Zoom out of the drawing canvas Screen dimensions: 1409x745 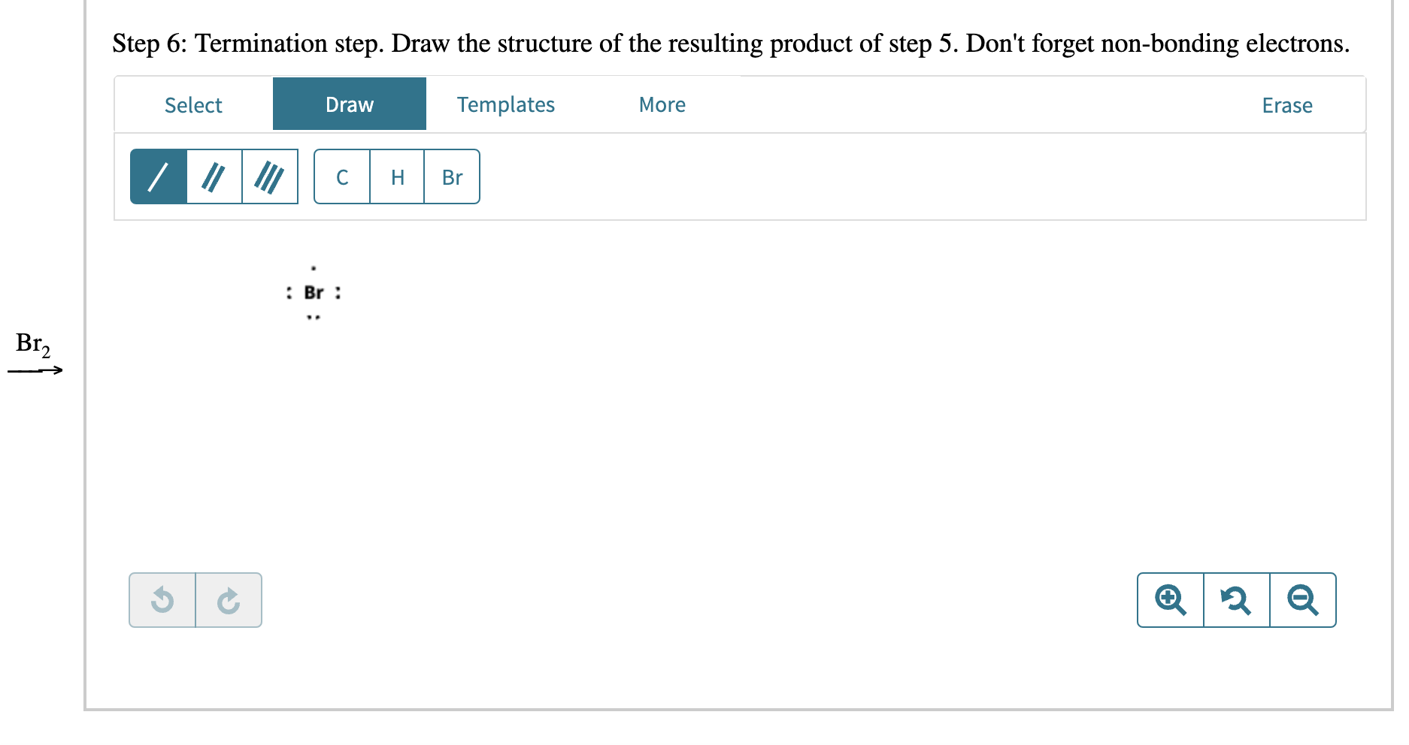click(x=1301, y=600)
